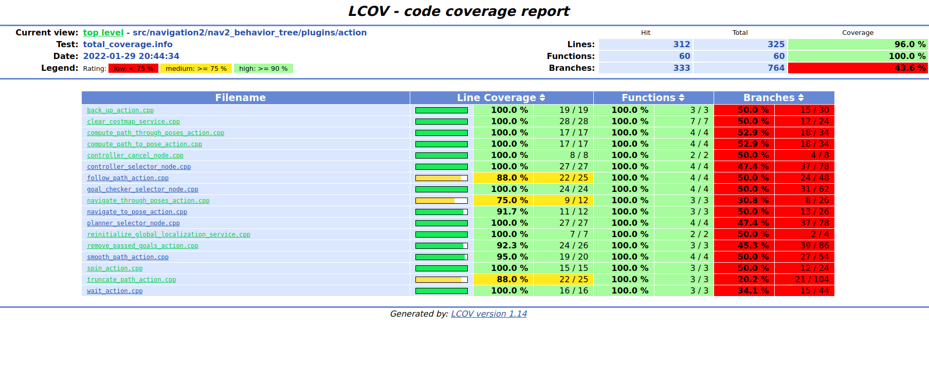Sort table by Line Coverage arrows icon
The height and width of the screenshot is (372, 929).
tap(542, 97)
